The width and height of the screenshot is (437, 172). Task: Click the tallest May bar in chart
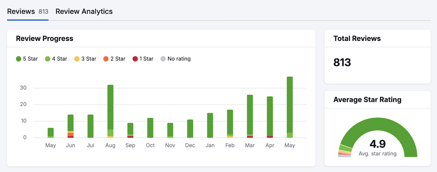290,106
